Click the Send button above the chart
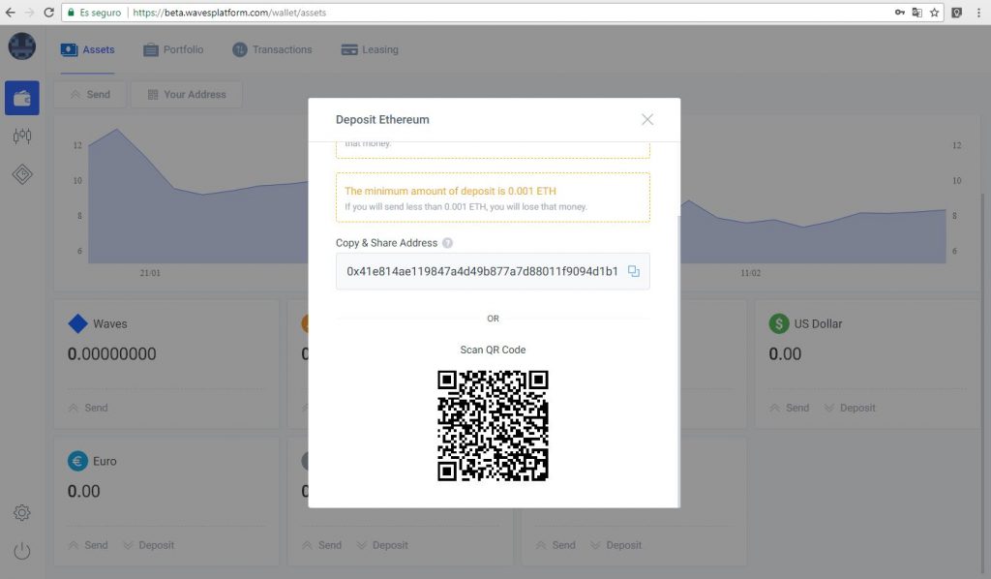 coord(90,94)
